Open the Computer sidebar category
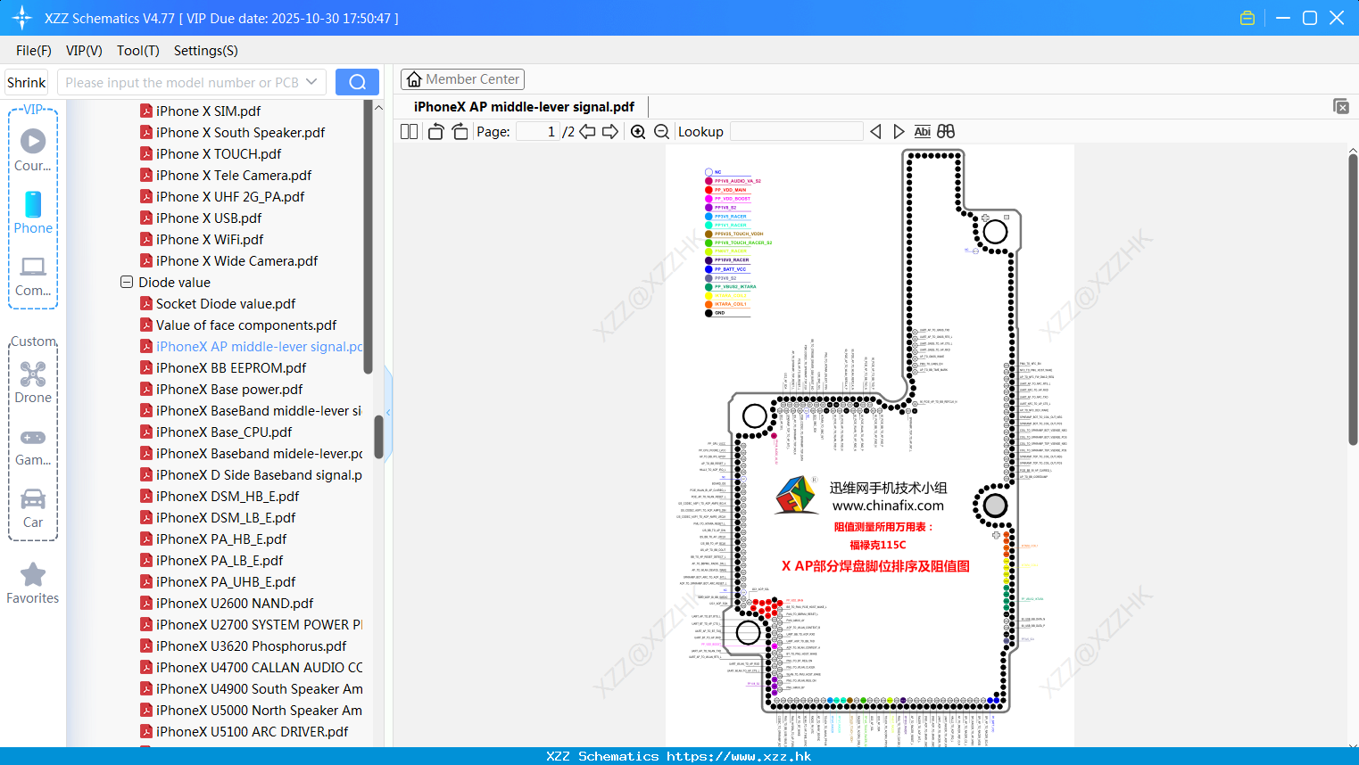This screenshot has width=1359, height=765. tap(33, 276)
